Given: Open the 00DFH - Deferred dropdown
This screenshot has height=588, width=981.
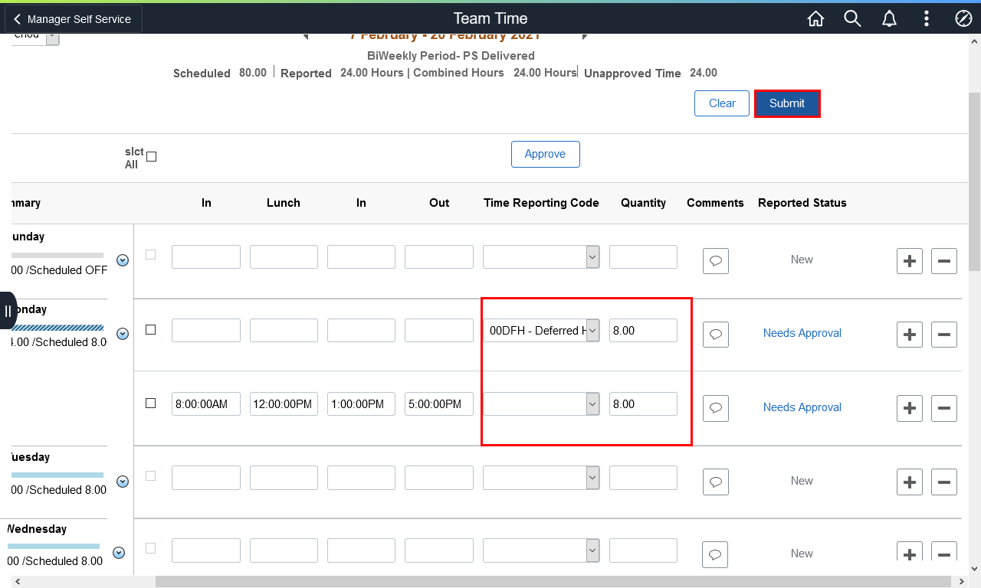Looking at the screenshot, I should tap(541, 330).
